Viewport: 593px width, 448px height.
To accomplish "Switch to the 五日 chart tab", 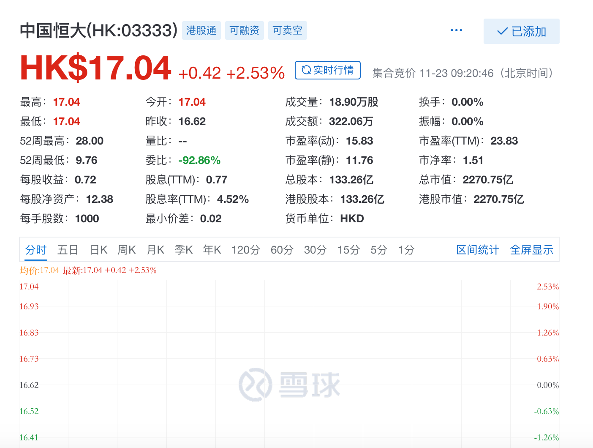I will tap(68, 250).
